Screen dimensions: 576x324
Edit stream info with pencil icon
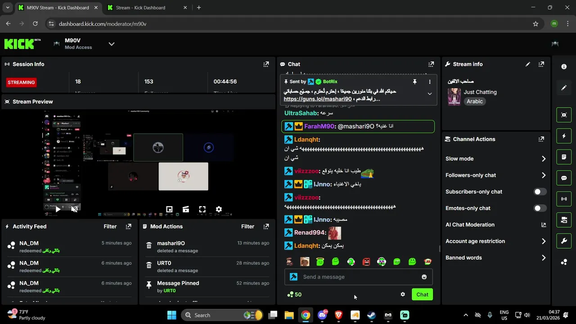pos(528,64)
